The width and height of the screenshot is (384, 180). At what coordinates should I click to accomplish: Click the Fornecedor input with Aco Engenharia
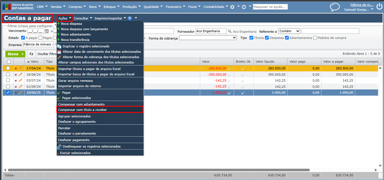[x=211, y=31]
